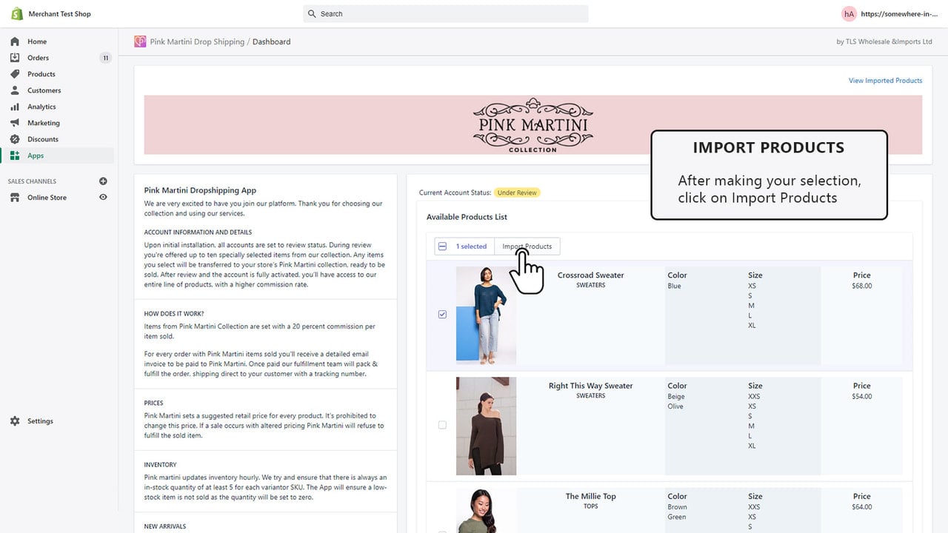Click the $68.00 price value
This screenshot has width=948, height=533.
861,286
